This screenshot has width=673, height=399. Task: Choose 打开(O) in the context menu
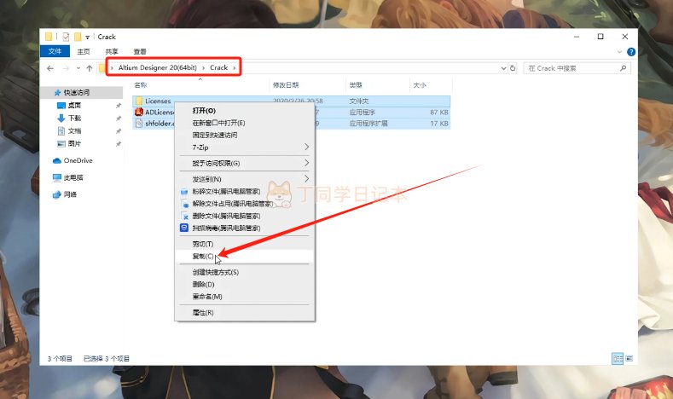tap(245, 111)
